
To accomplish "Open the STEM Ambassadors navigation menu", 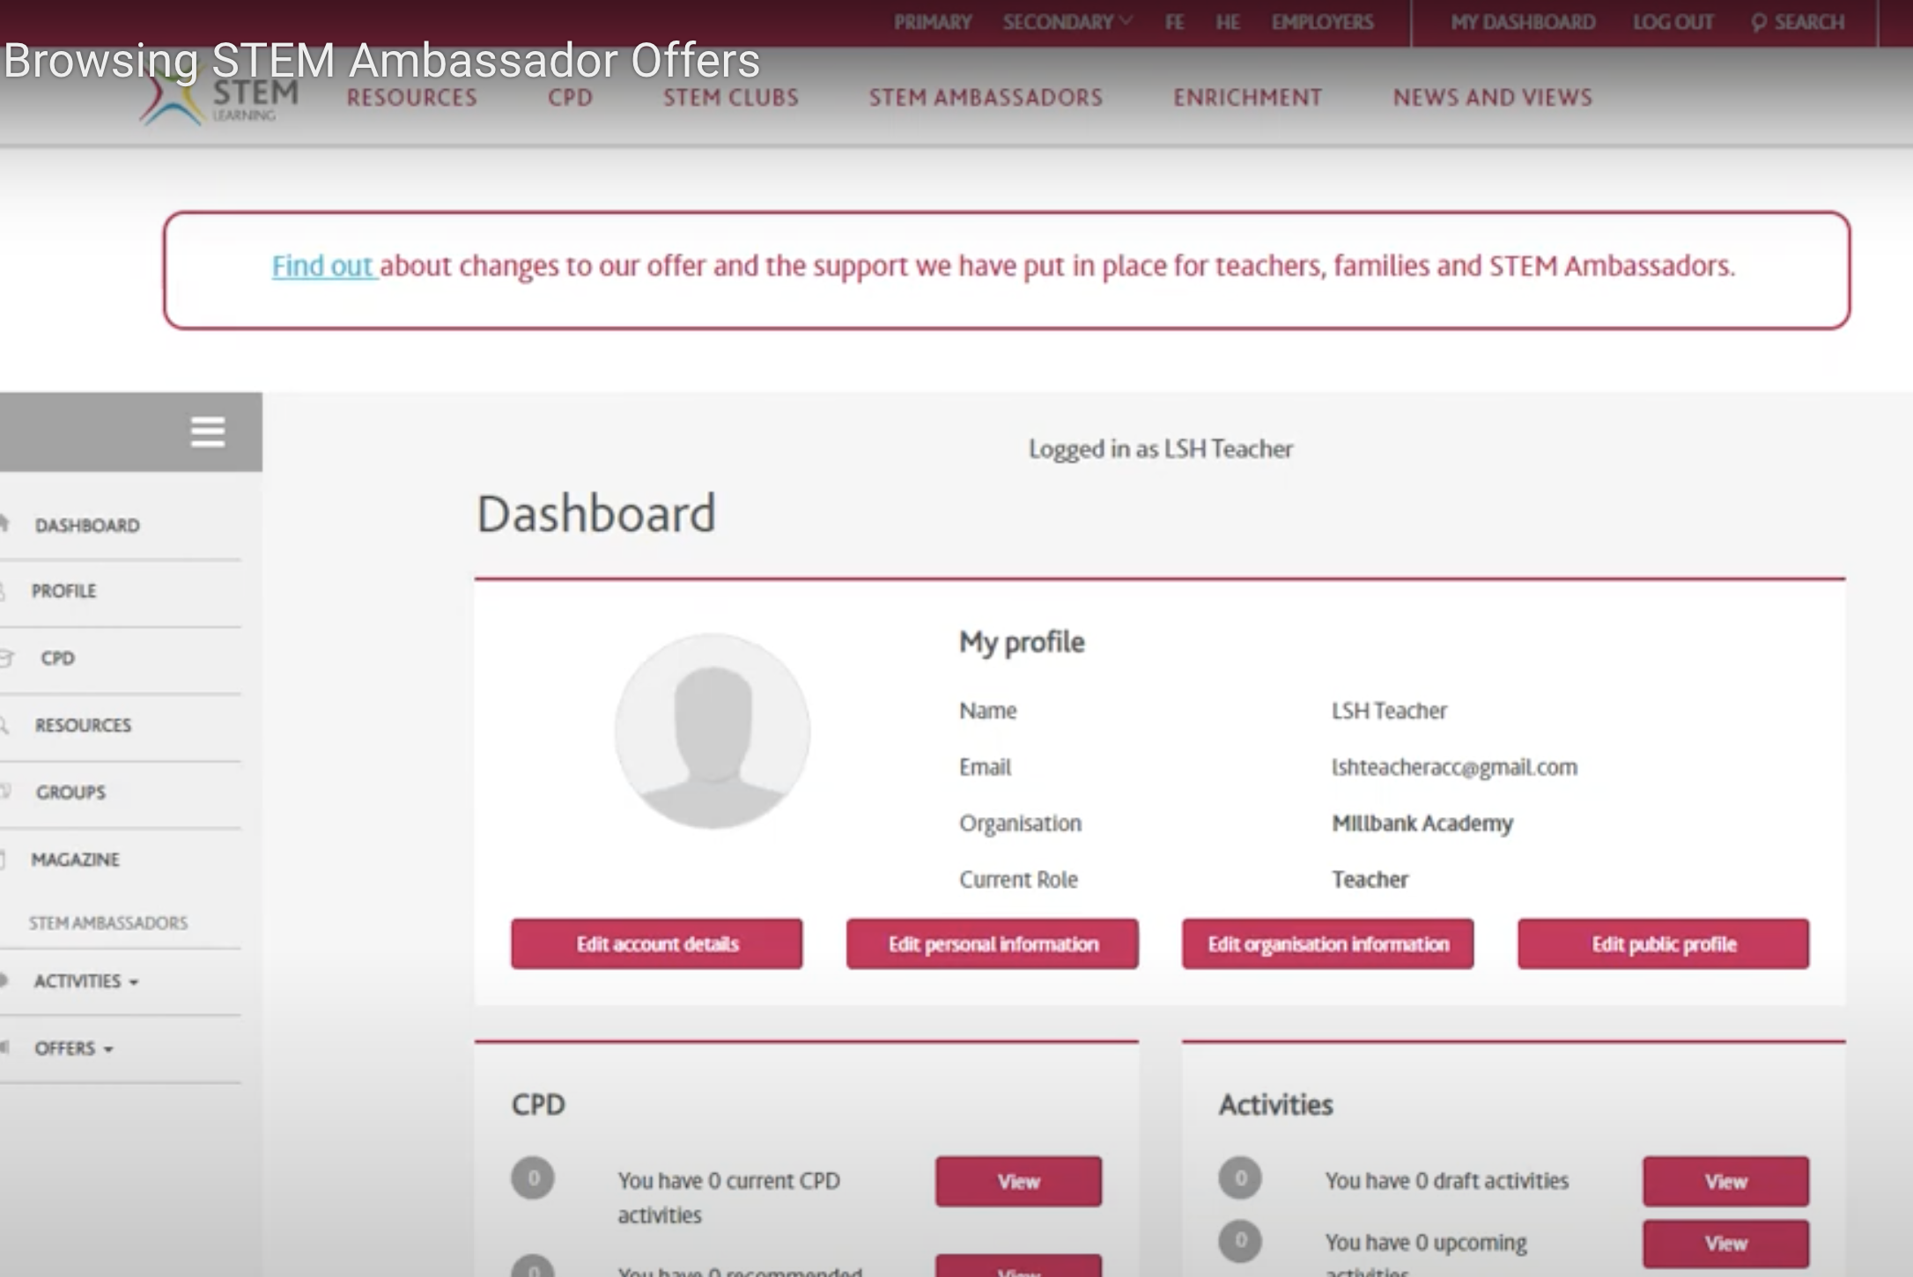I will (986, 98).
